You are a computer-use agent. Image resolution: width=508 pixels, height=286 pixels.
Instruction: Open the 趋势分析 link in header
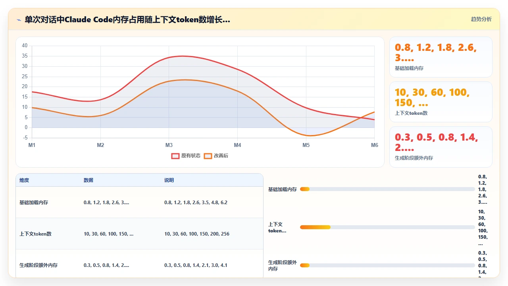[481, 19]
